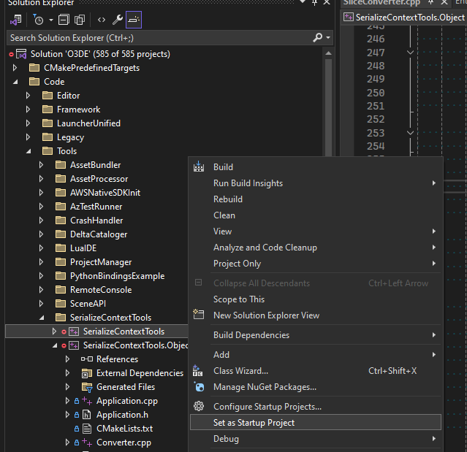This screenshot has height=452, width=467.
Task: Switch views between Solution and Folder
Action: (16, 20)
